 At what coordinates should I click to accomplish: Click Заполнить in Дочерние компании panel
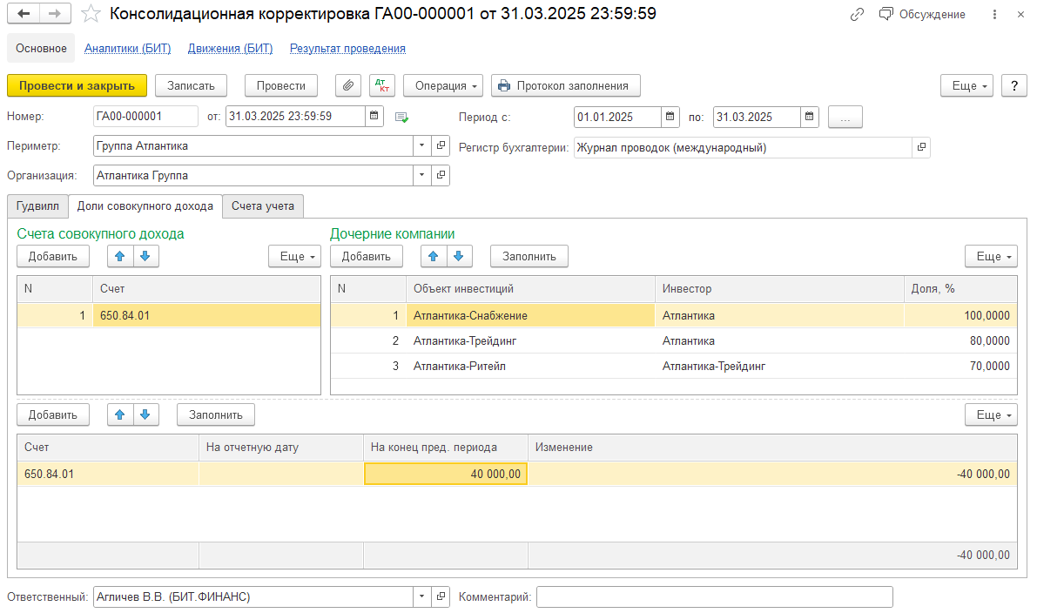point(529,256)
